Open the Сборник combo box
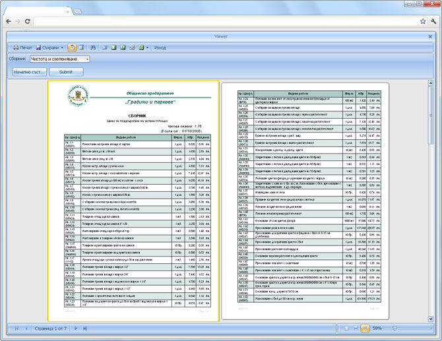 pos(60,59)
